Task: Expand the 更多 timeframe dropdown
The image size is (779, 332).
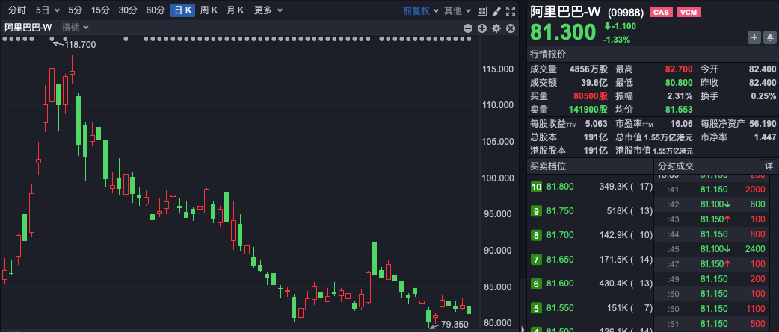Action: click(267, 11)
